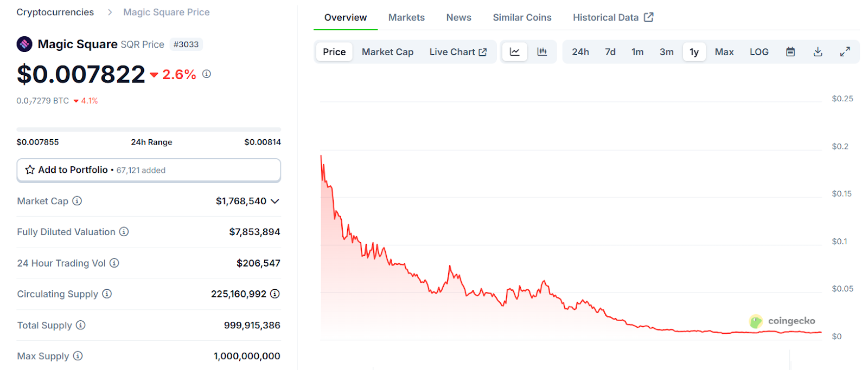Select the Max time range

coord(724,52)
